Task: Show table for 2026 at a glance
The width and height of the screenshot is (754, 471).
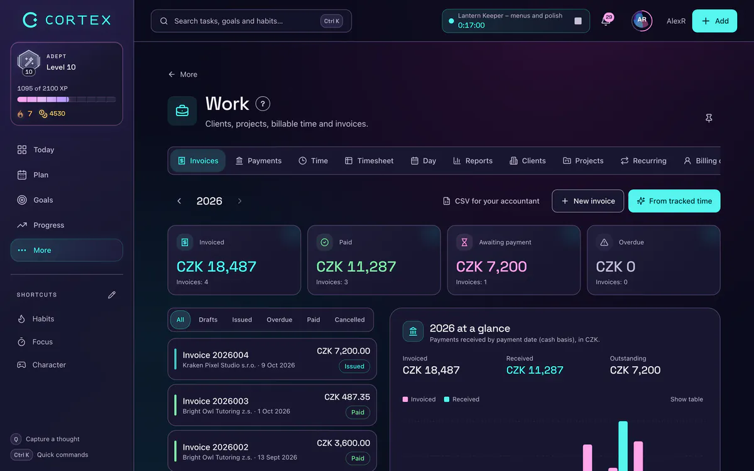Action: click(687, 399)
